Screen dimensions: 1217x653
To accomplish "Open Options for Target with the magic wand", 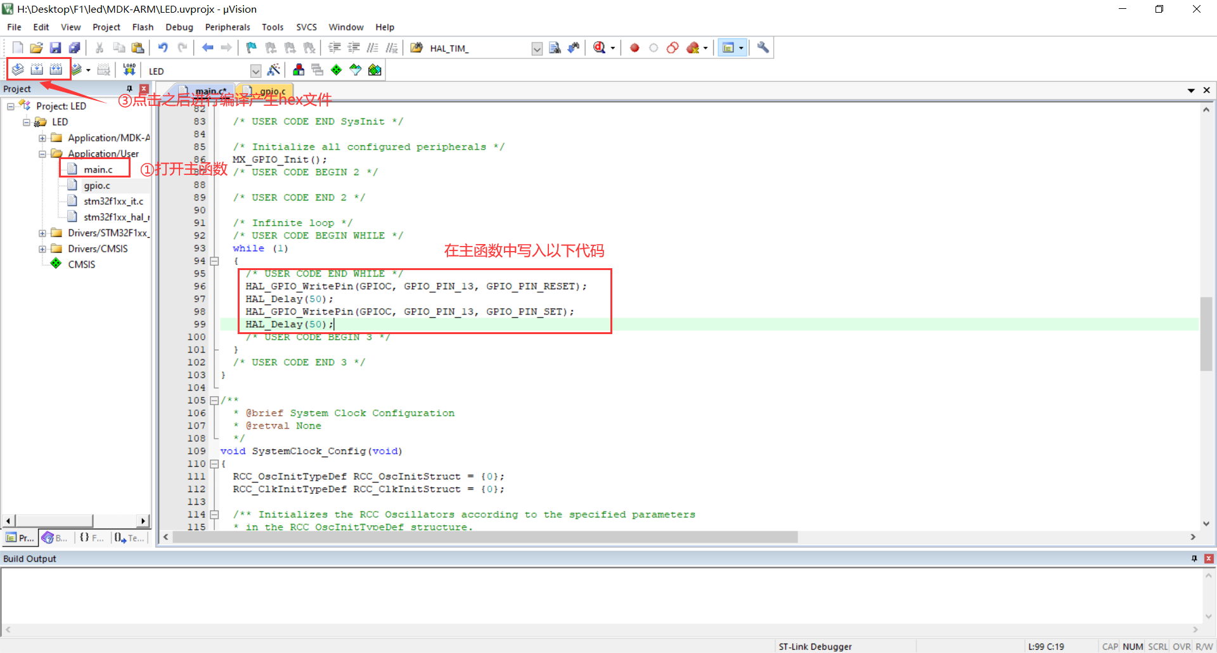I will pyautogui.click(x=274, y=70).
